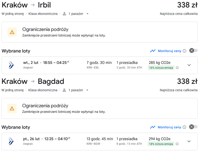Image resolution: width=199 pixels, height=151 pixels.
Task: Select the '16% niższa emisja' badge
Action: click(161, 68)
